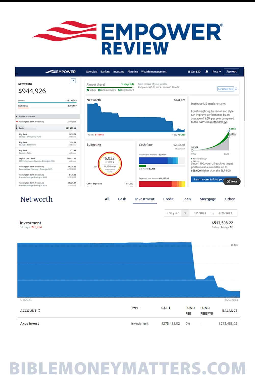Click the Type column header
Image resolution: width=255 pixels, height=382 pixels.
[135, 308]
